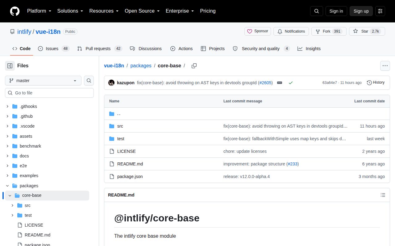Expand test folder chevron in sidebar tree

(12, 215)
